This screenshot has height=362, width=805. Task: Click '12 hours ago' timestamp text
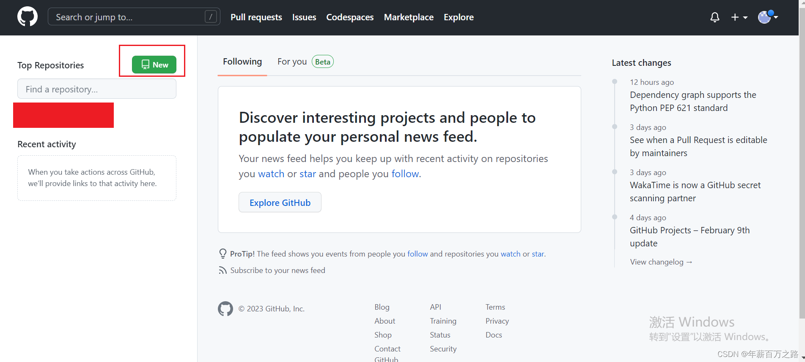click(651, 82)
